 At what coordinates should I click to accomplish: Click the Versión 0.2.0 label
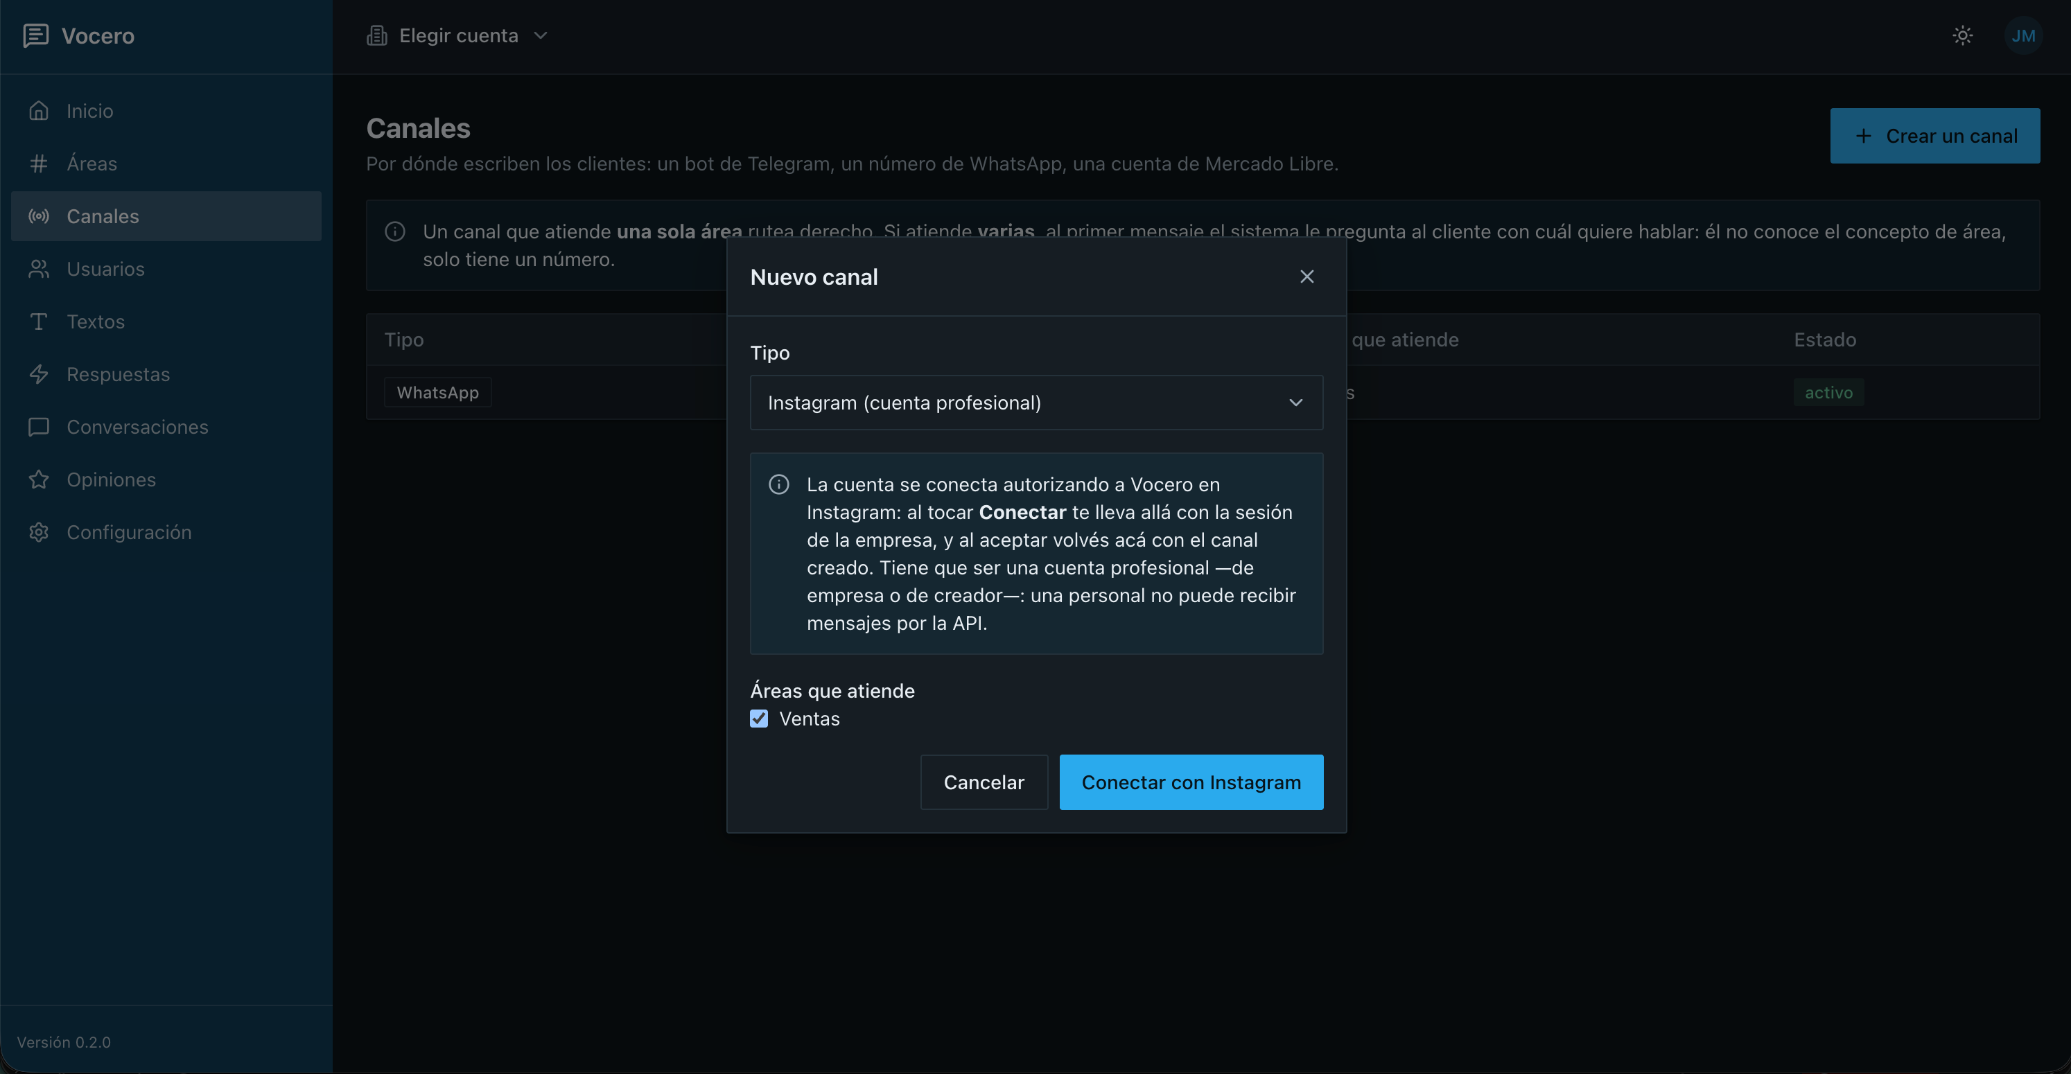(x=64, y=1042)
